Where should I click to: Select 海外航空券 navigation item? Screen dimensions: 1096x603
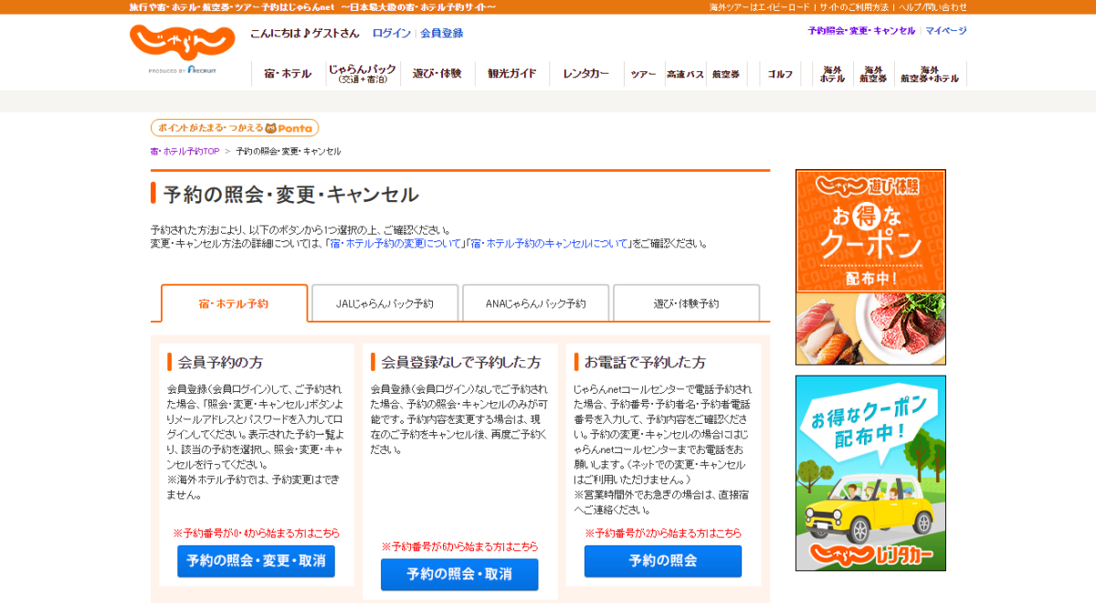[x=874, y=74]
